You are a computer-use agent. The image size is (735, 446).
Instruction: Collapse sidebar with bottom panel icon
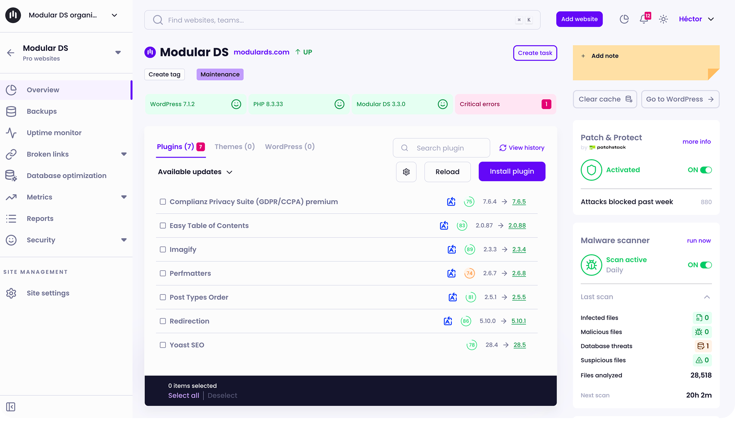[x=11, y=407]
